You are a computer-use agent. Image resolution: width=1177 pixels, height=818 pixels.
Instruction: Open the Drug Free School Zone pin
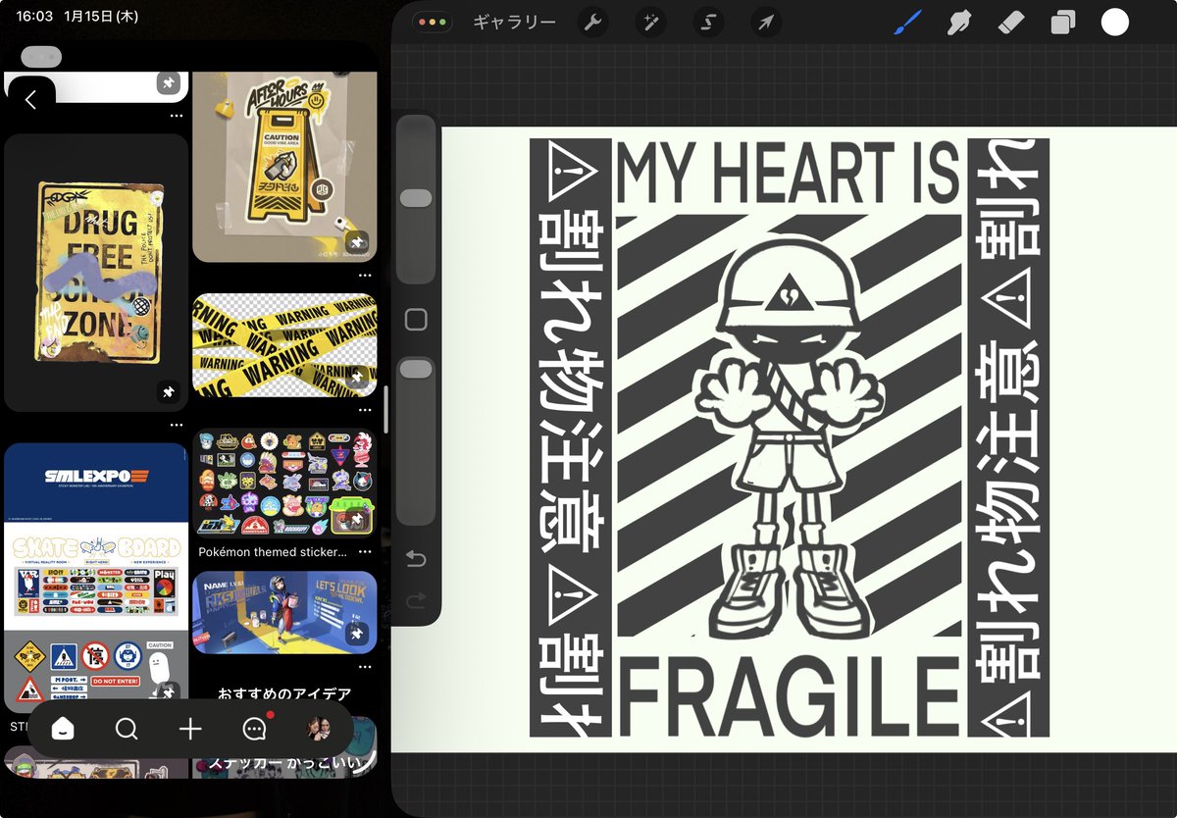tap(96, 273)
